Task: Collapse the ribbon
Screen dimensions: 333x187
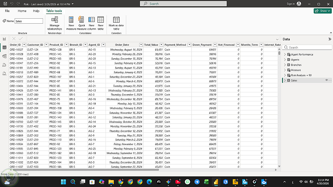Action: (331, 33)
